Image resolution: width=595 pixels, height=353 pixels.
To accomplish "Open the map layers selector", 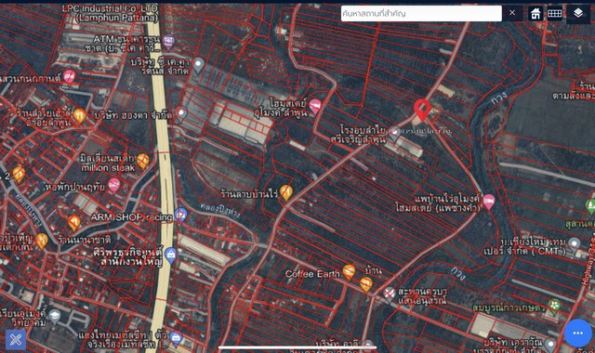I will click(x=578, y=14).
